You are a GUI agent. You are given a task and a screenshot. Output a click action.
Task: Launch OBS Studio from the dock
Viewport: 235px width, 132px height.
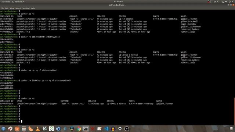click(x=127, y=129)
